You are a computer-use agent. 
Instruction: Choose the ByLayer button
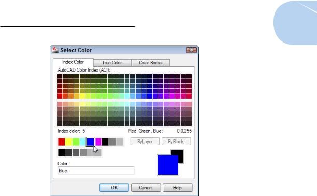point(145,142)
